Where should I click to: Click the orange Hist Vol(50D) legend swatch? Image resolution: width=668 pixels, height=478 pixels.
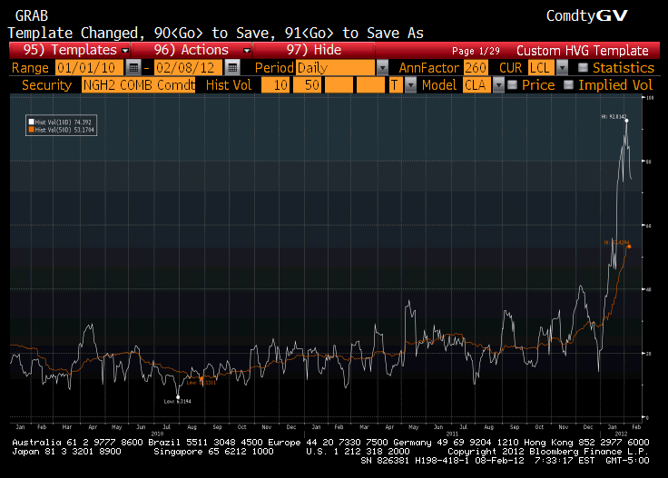coord(31,130)
